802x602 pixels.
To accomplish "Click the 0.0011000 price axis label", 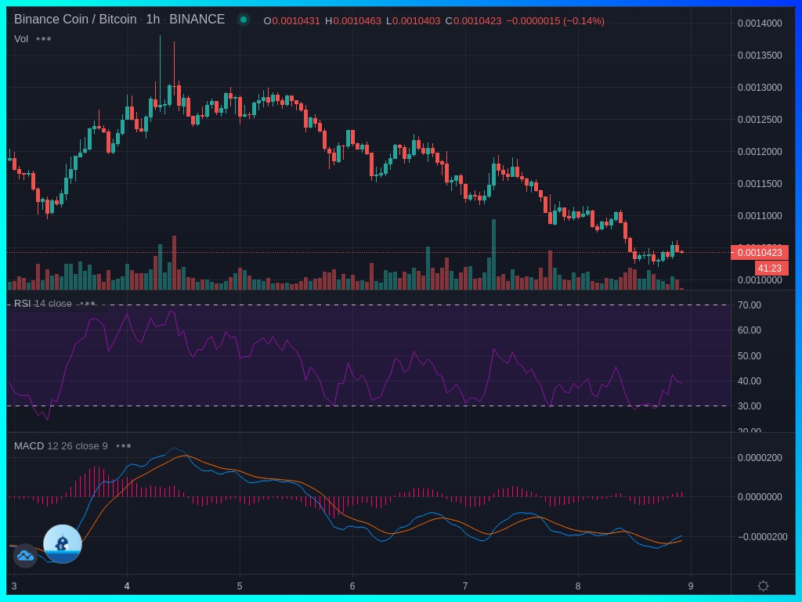I will pos(760,215).
